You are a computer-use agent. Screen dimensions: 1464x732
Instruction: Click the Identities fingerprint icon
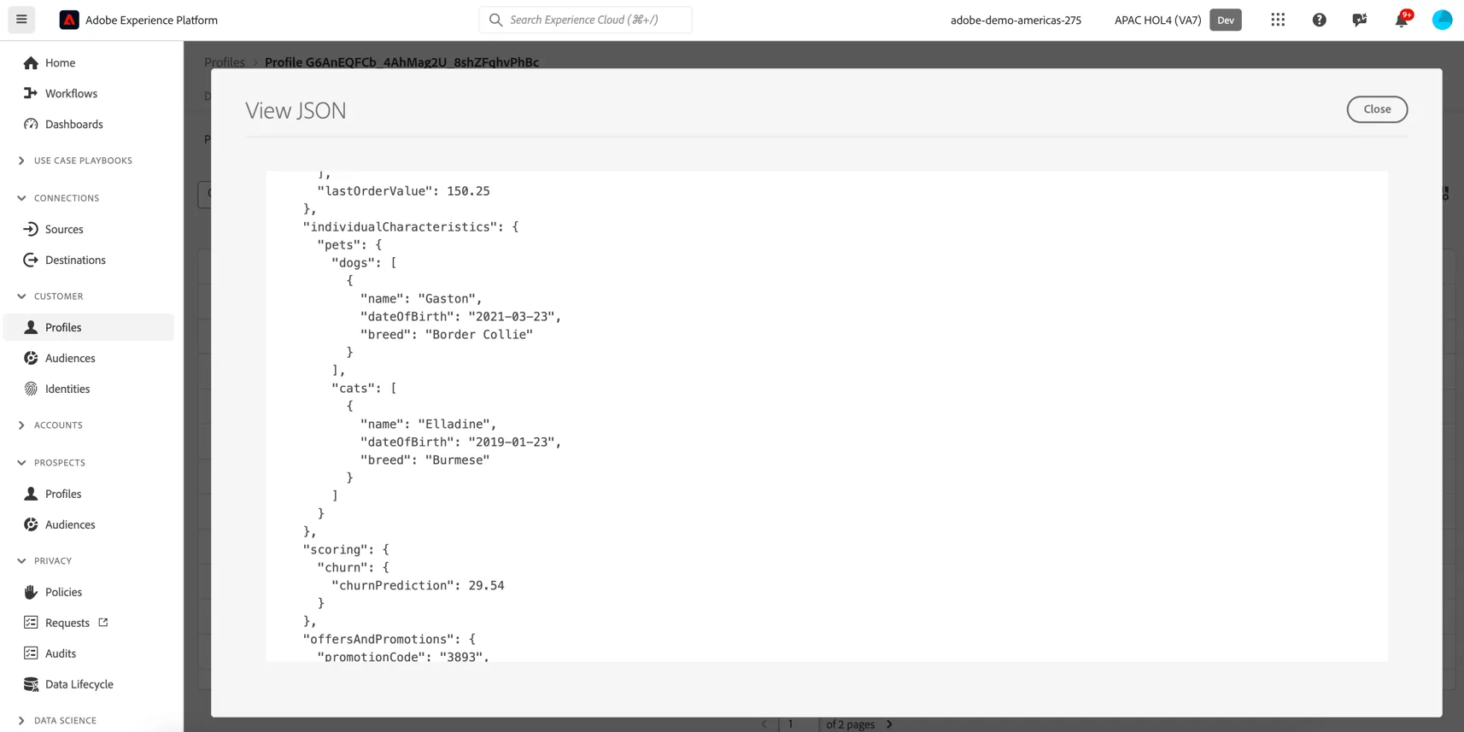click(x=31, y=389)
